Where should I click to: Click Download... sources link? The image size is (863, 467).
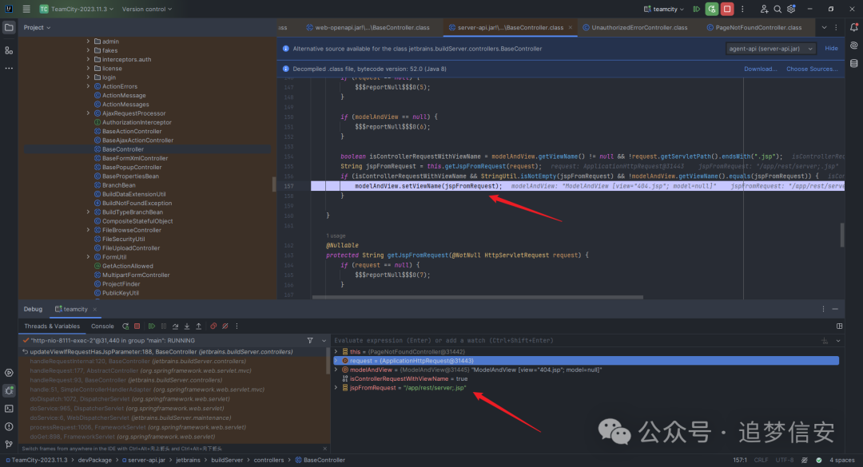tap(760, 69)
